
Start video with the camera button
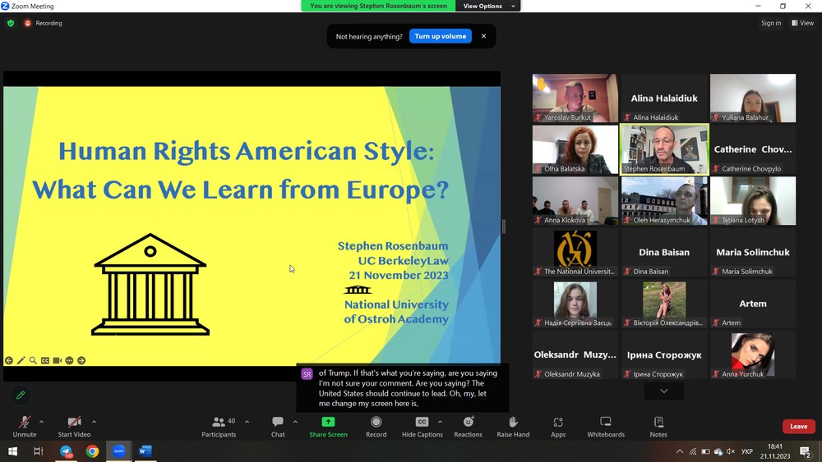(74, 425)
